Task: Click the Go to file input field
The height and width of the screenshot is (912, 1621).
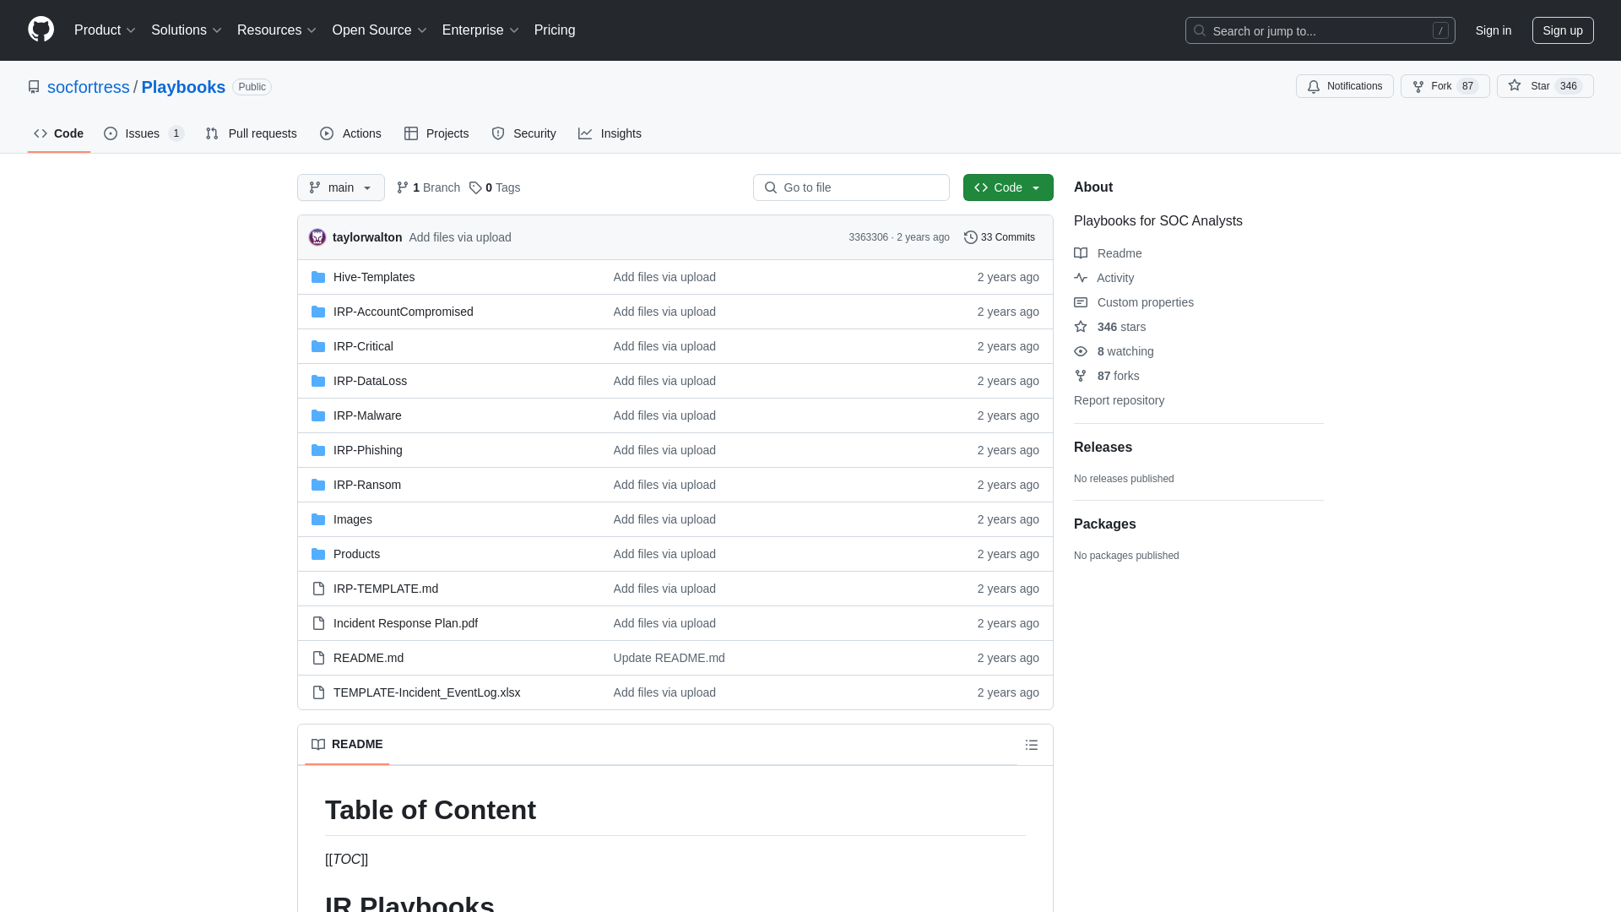Action: tap(850, 187)
